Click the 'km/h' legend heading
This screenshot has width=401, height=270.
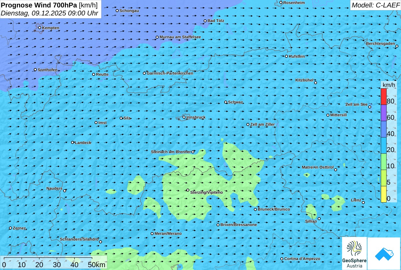click(389, 85)
